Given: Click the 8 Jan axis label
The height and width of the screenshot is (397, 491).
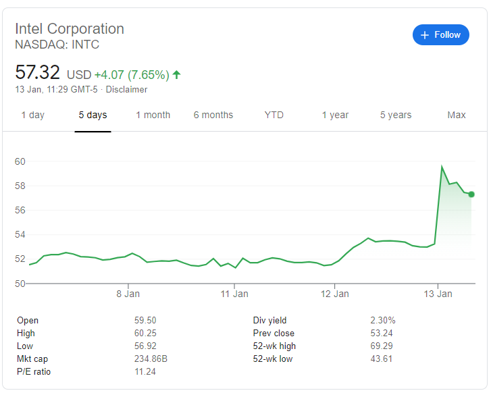Looking at the screenshot, I should pos(128,294).
